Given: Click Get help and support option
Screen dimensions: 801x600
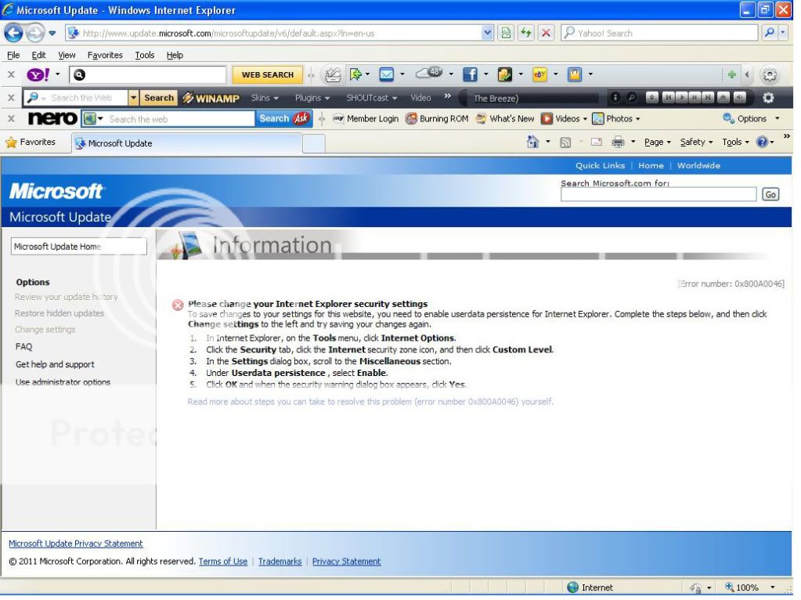Looking at the screenshot, I should click(x=55, y=364).
